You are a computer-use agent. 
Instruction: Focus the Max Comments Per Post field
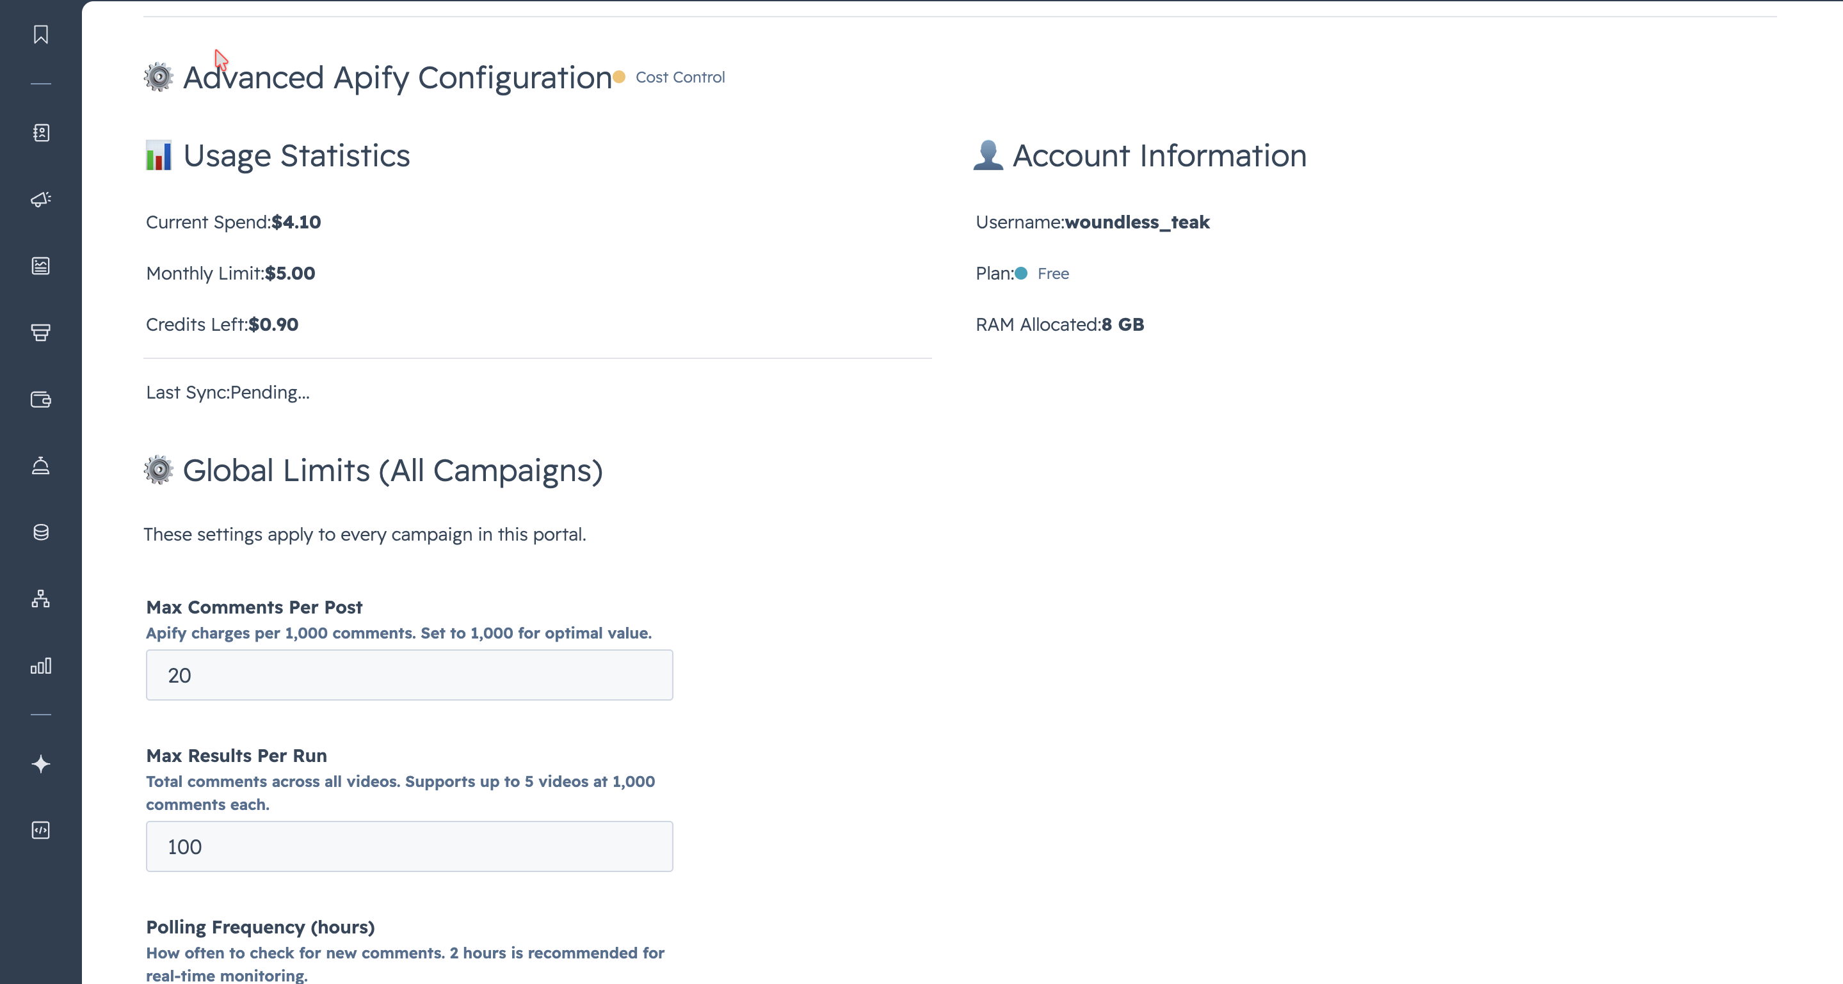point(409,675)
